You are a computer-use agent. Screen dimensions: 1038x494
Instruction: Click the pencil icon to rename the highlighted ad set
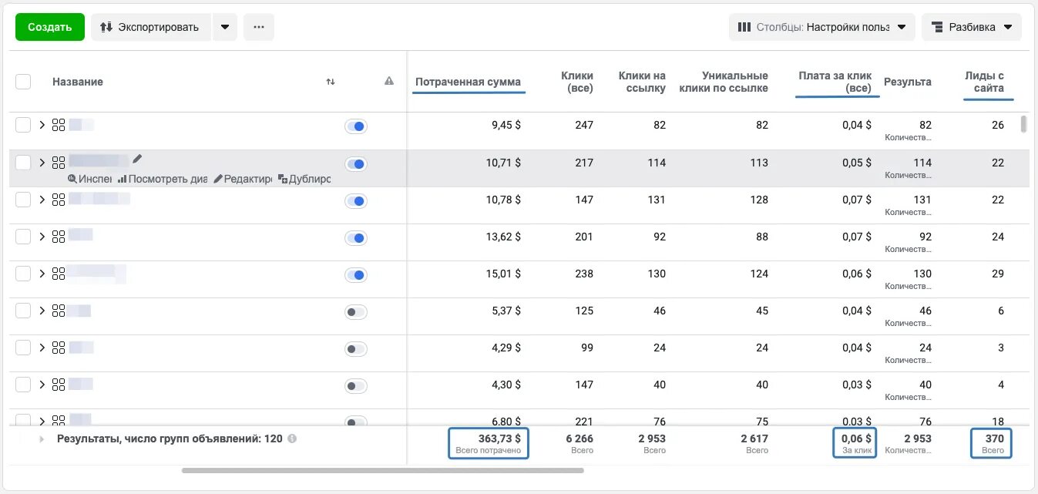tap(138, 159)
